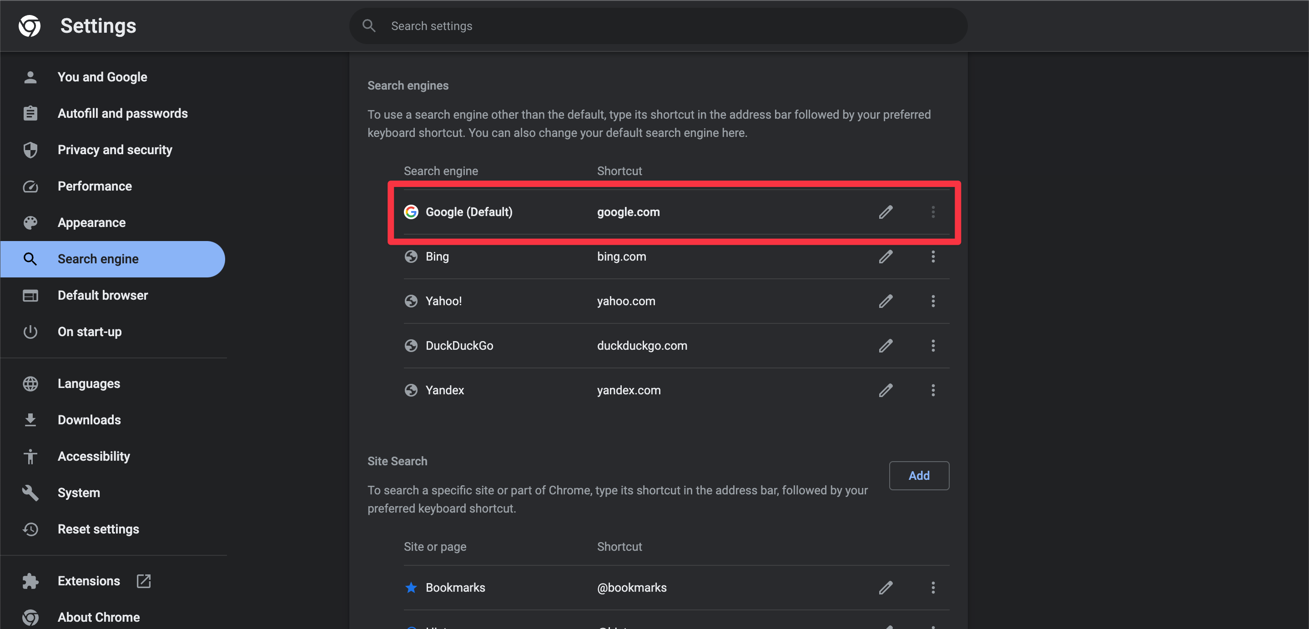Image resolution: width=1309 pixels, height=629 pixels.
Task: Open the edit pencil for Google search engine
Action: 885,212
